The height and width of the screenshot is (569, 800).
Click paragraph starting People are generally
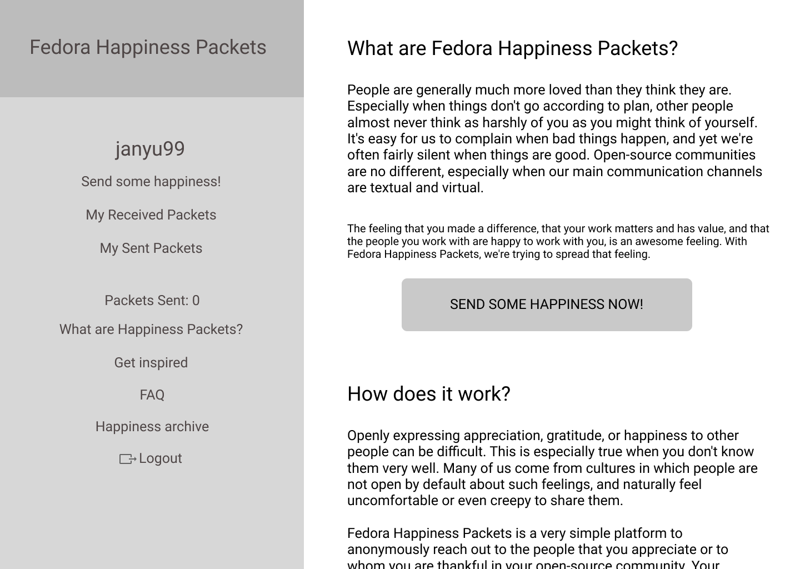point(556,139)
